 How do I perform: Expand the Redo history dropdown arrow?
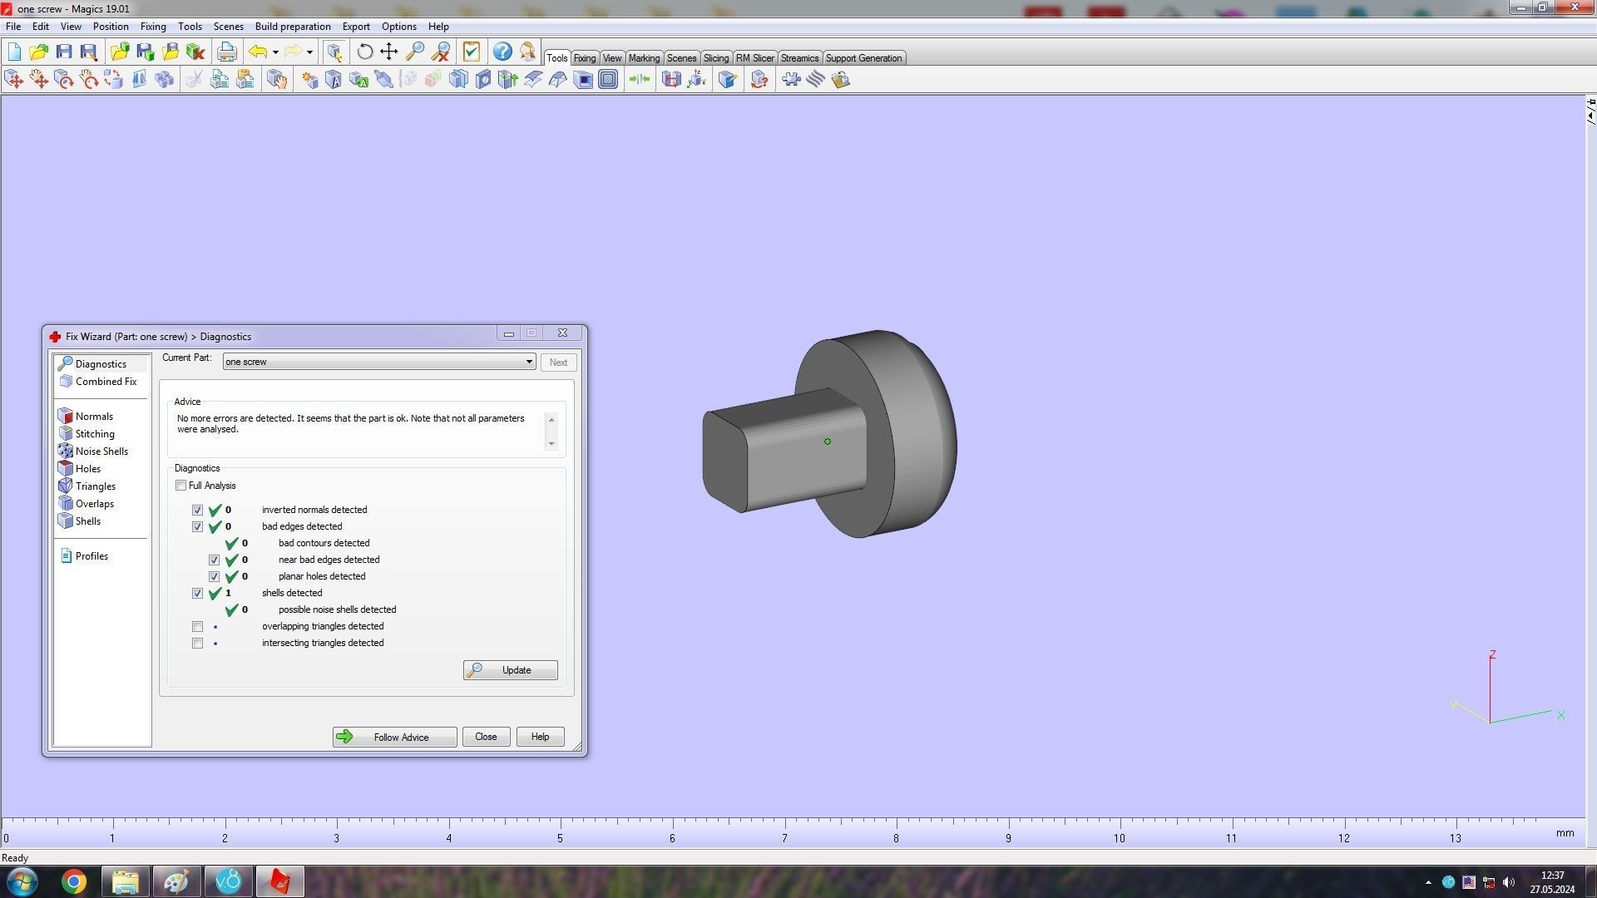click(x=309, y=52)
